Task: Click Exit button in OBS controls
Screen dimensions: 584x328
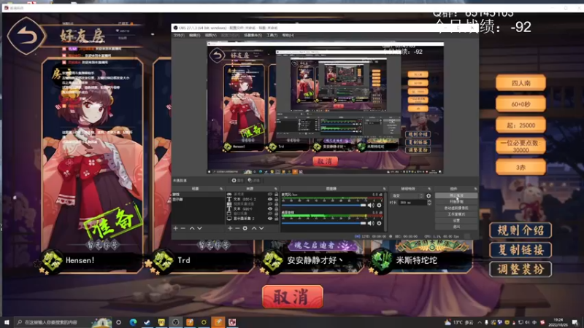Action: (x=456, y=227)
